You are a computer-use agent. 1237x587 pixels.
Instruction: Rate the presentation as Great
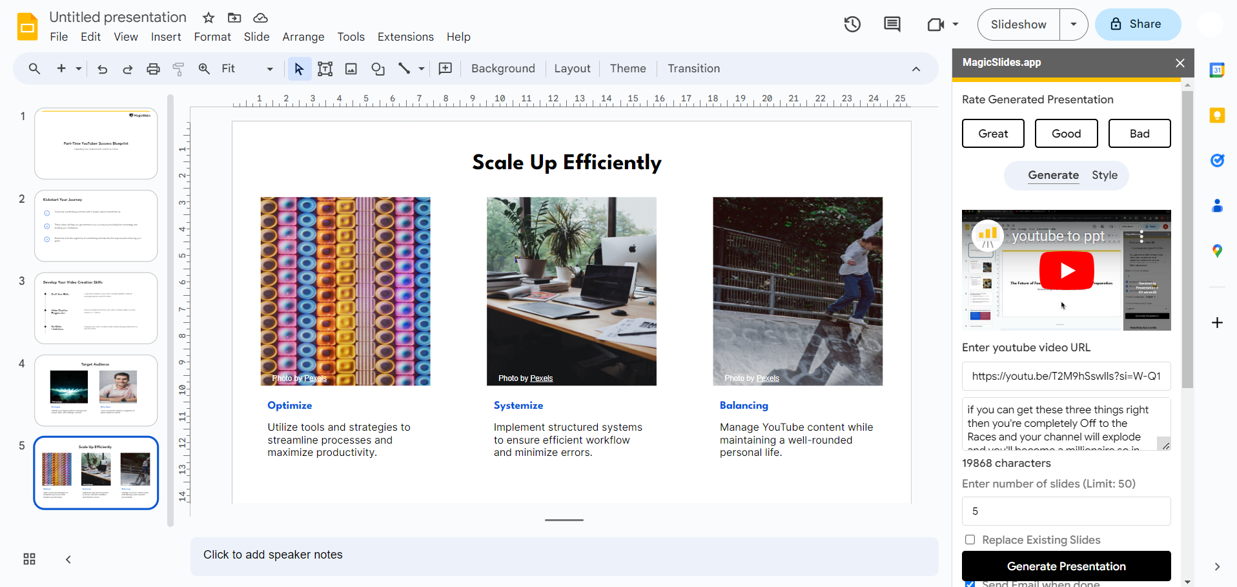coord(992,134)
